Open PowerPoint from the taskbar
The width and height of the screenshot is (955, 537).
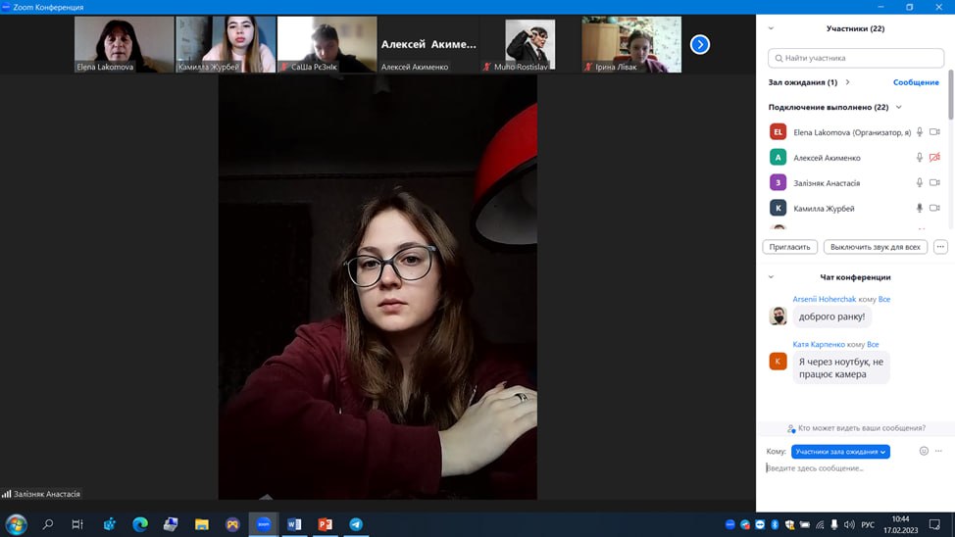(325, 524)
